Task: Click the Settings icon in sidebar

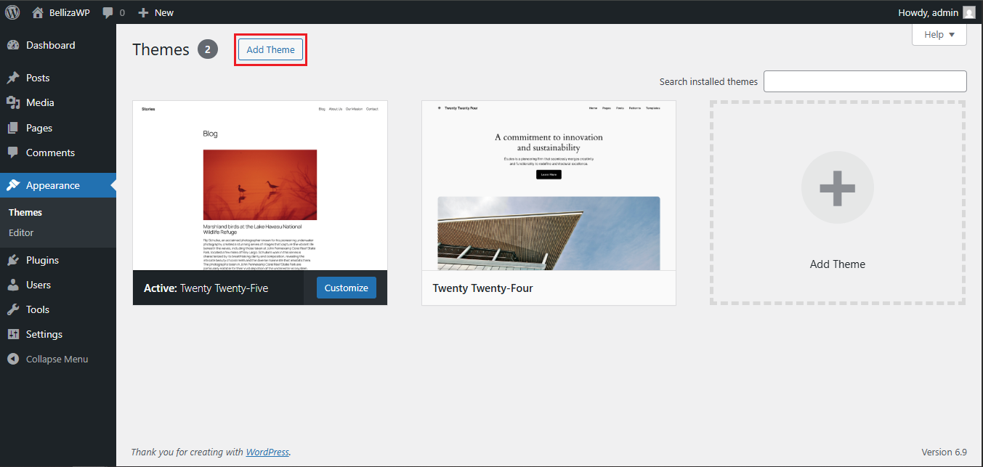Action: (13, 334)
